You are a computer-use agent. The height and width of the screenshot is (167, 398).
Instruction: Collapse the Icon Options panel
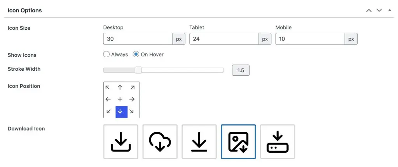click(x=390, y=10)
